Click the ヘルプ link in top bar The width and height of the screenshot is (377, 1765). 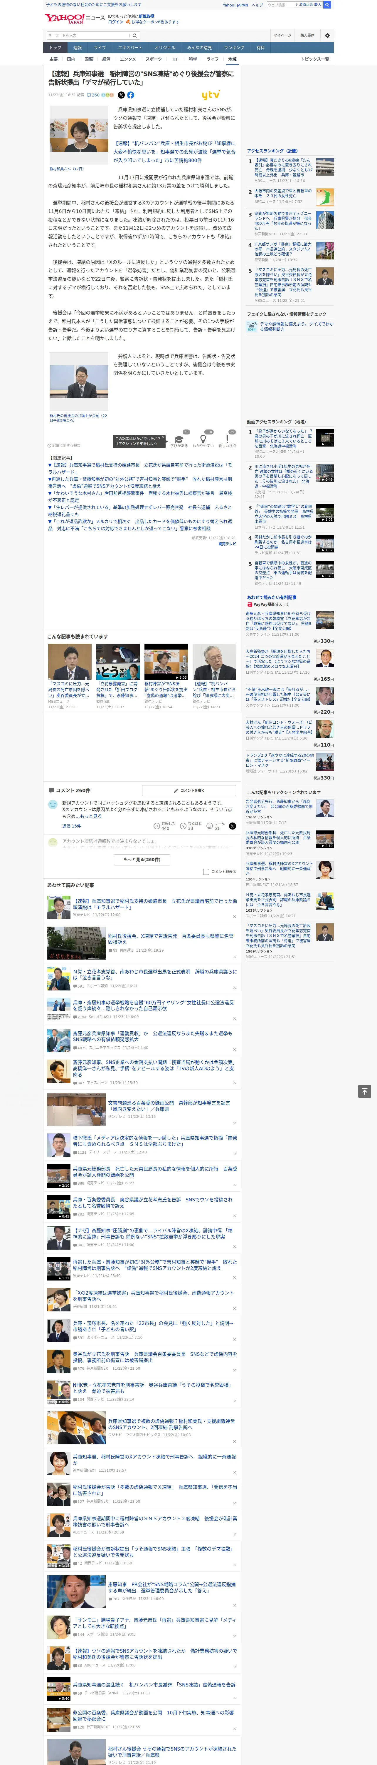click(x=257, y=5)
